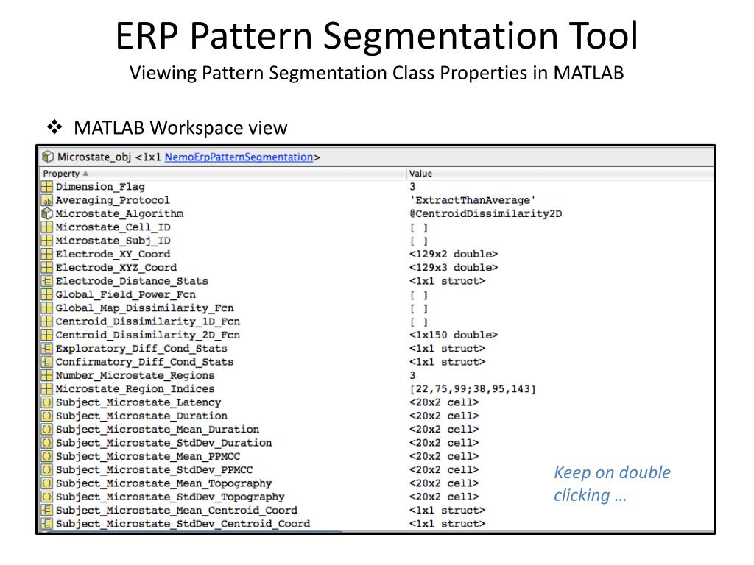Select the Averaging_Protocol property name

tap(113, 200)
